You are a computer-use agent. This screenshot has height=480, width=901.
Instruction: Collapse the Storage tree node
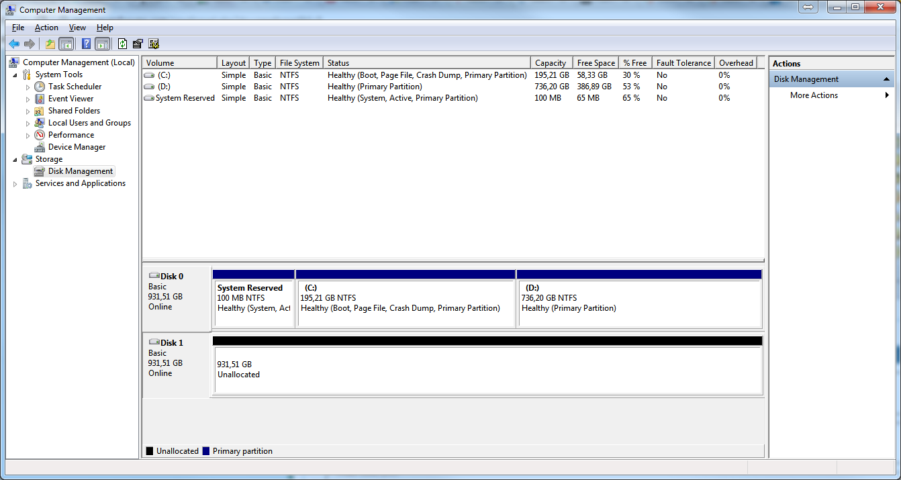click(x=15, y=159)
